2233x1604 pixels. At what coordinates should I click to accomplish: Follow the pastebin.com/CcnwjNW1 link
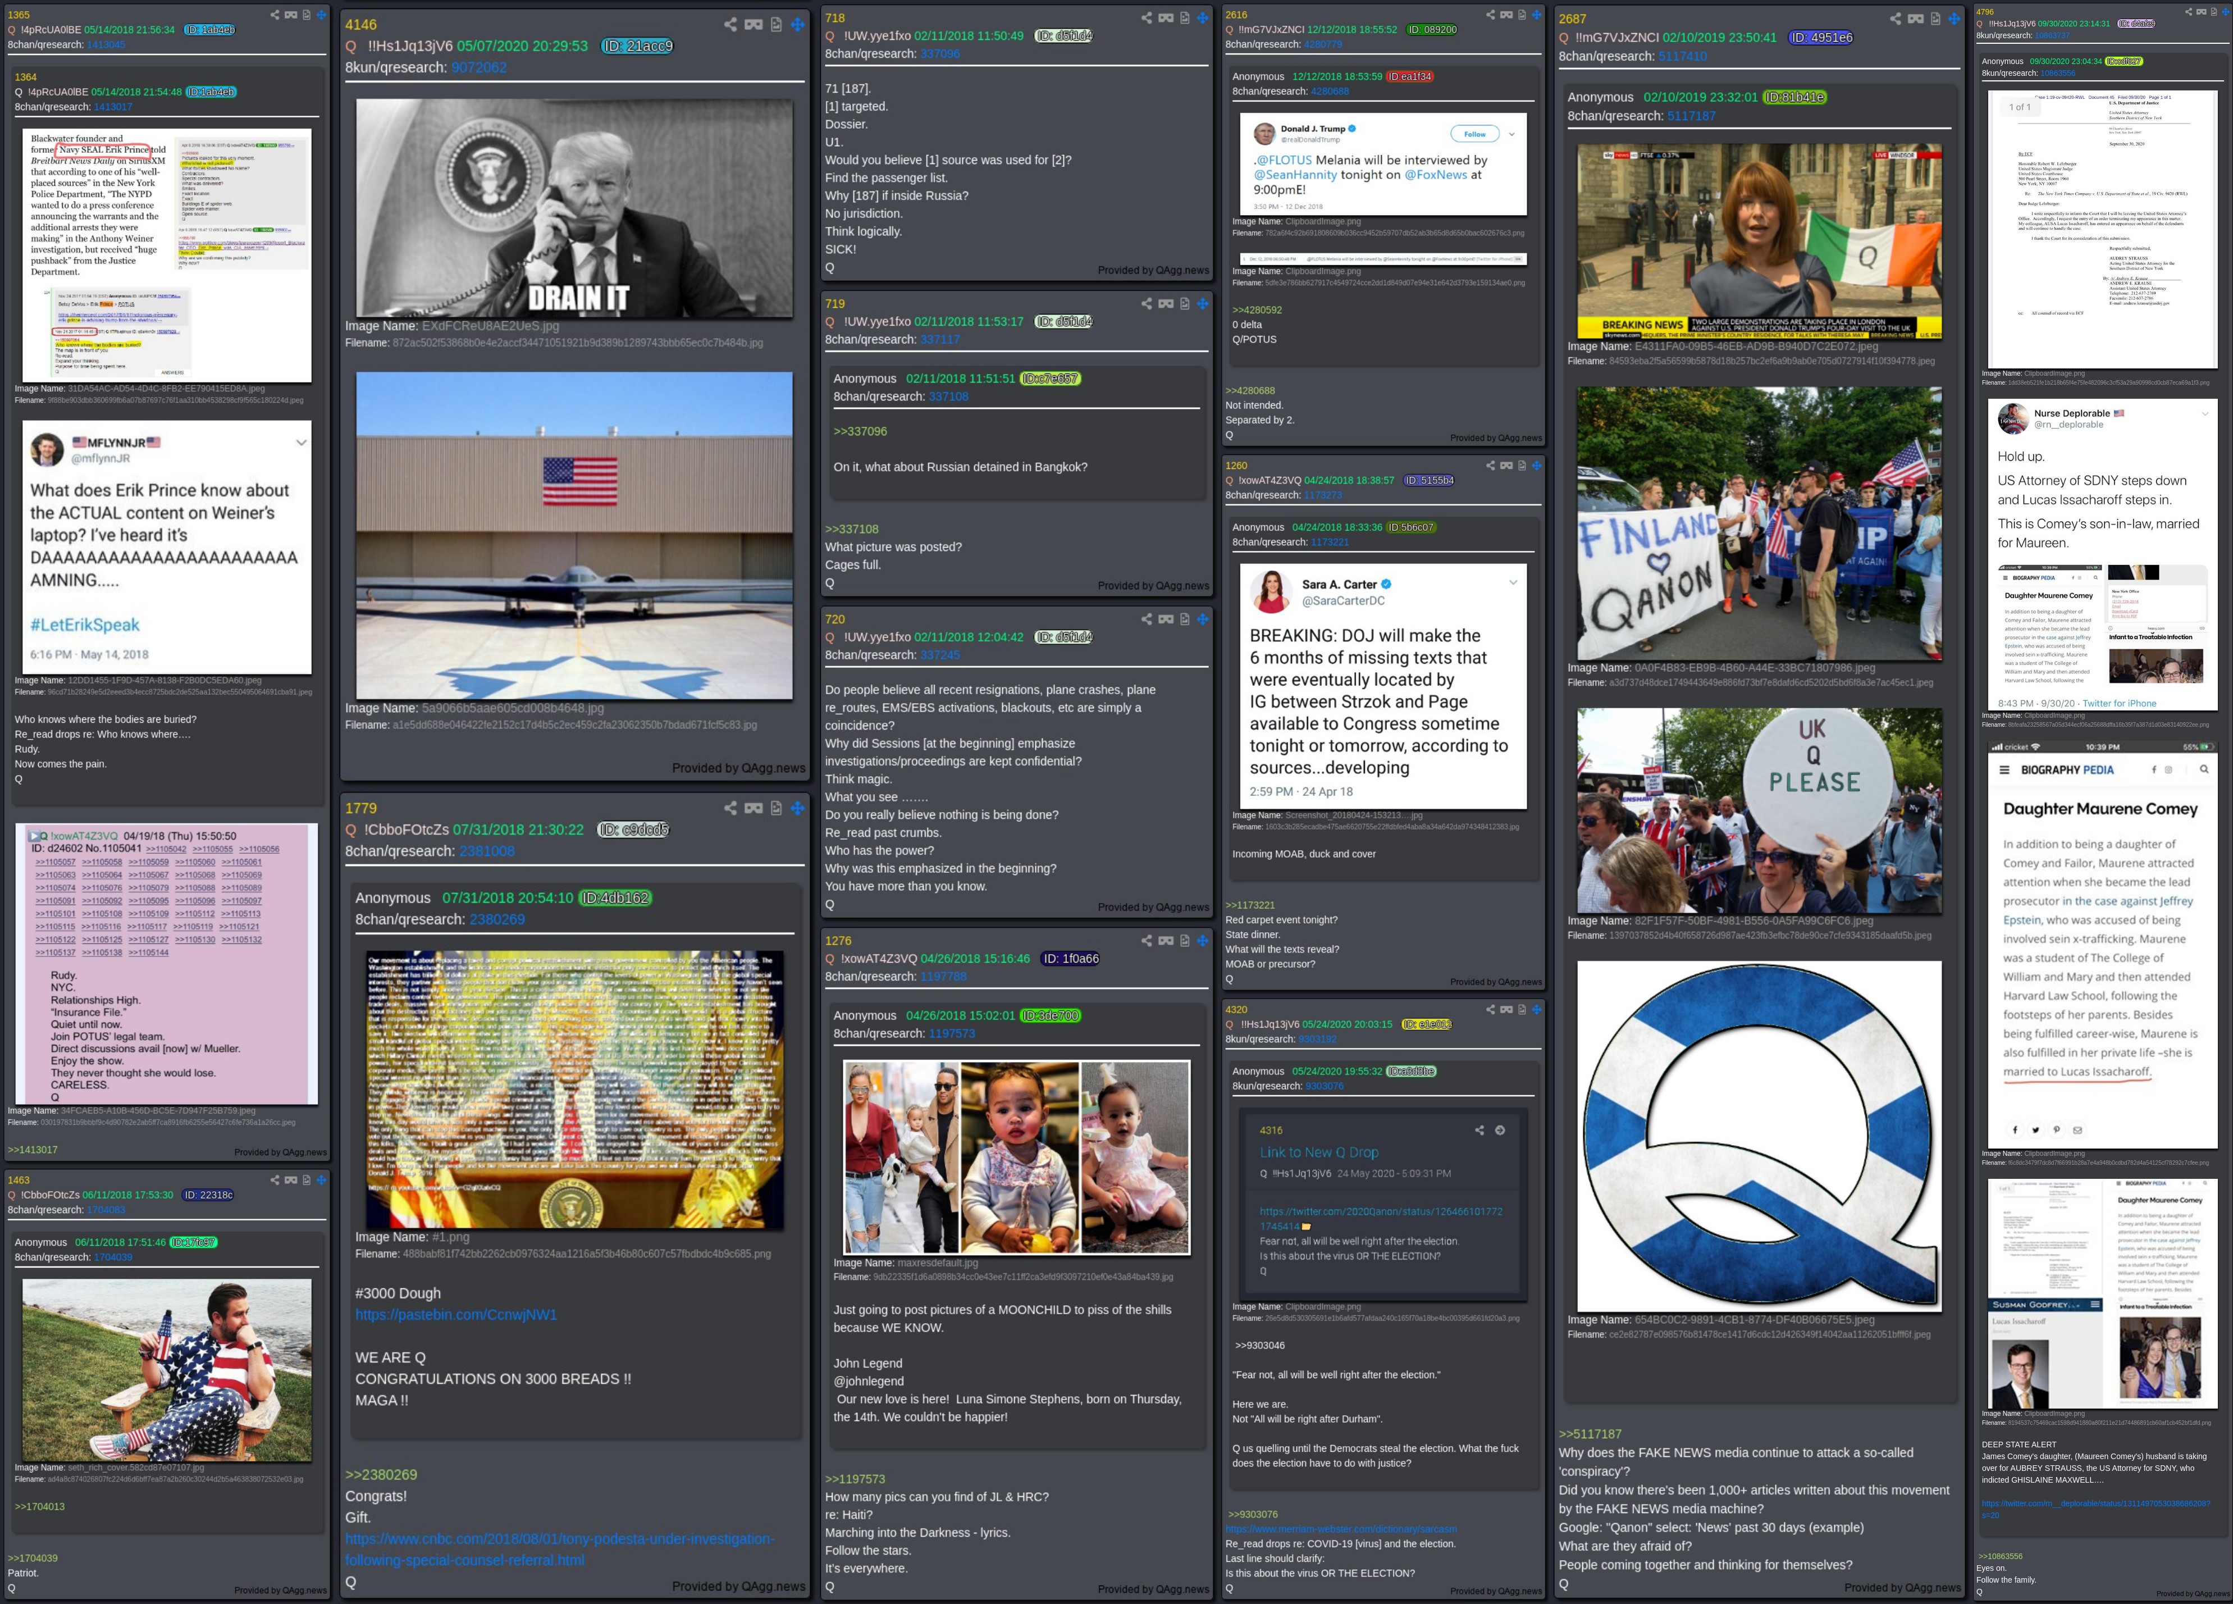tap(456, 1315)
